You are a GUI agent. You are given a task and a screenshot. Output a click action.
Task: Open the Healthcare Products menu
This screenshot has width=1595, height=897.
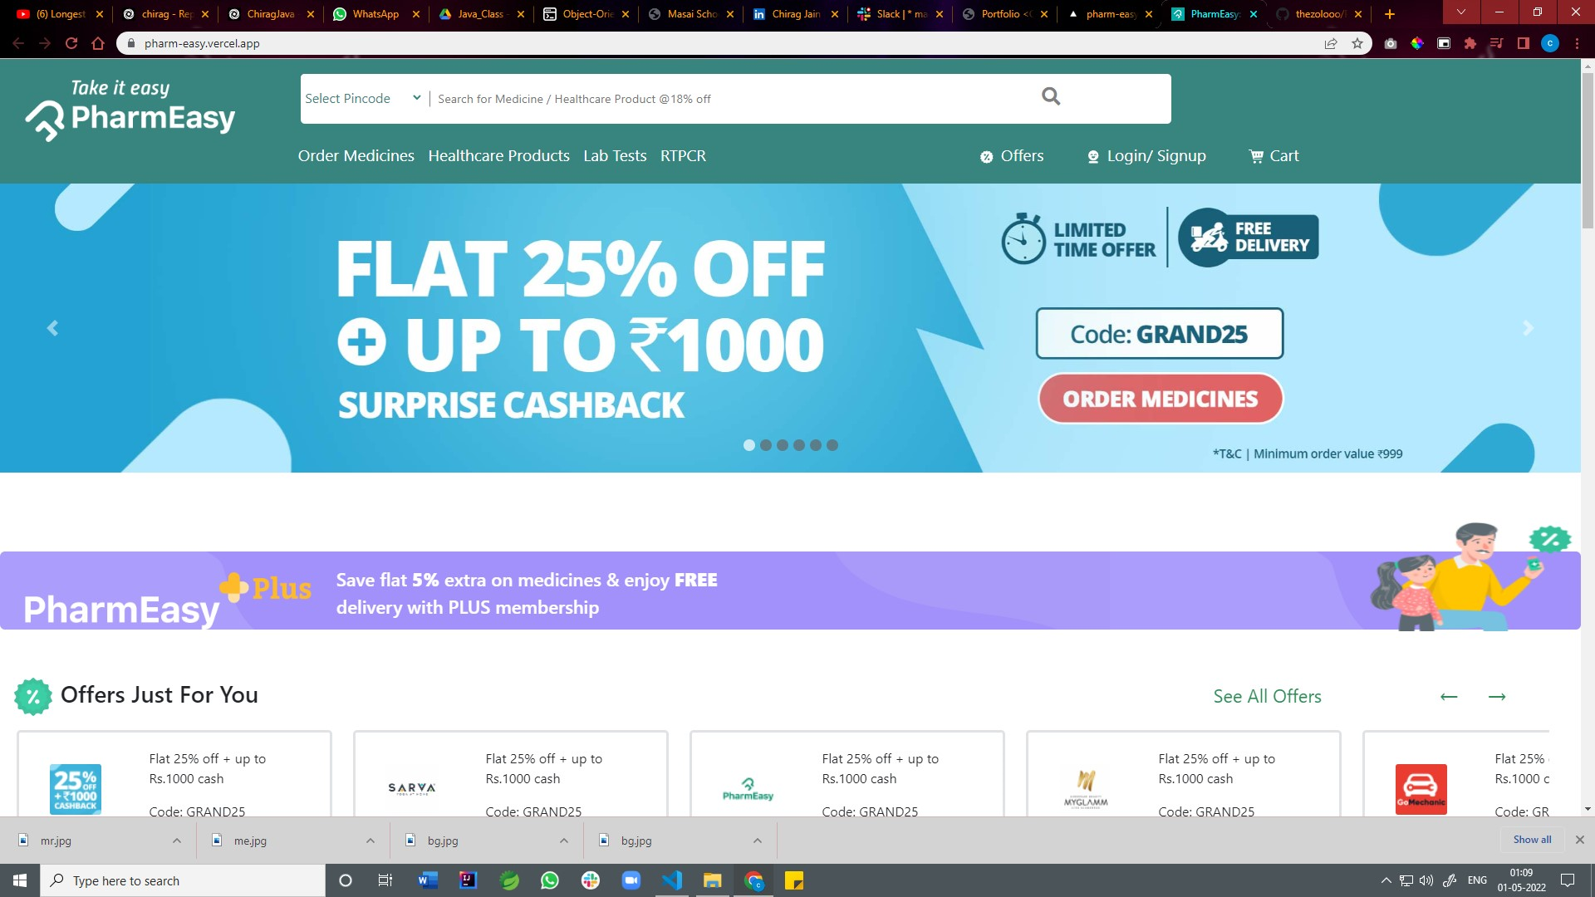498,156
